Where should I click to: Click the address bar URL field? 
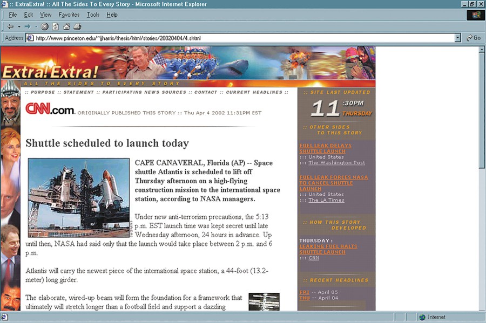click(243, 38)
